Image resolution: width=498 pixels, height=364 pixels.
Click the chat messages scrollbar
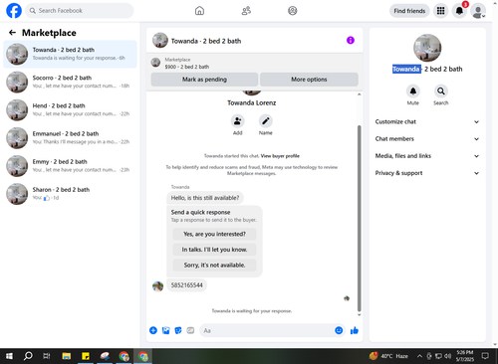pos(359,218)
